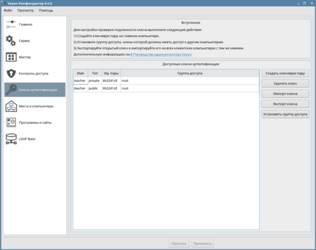The height and width of the screenshot is (250, 316).
Task: Click the Ключи аутентификации key icon
Action: click(11, 90)
